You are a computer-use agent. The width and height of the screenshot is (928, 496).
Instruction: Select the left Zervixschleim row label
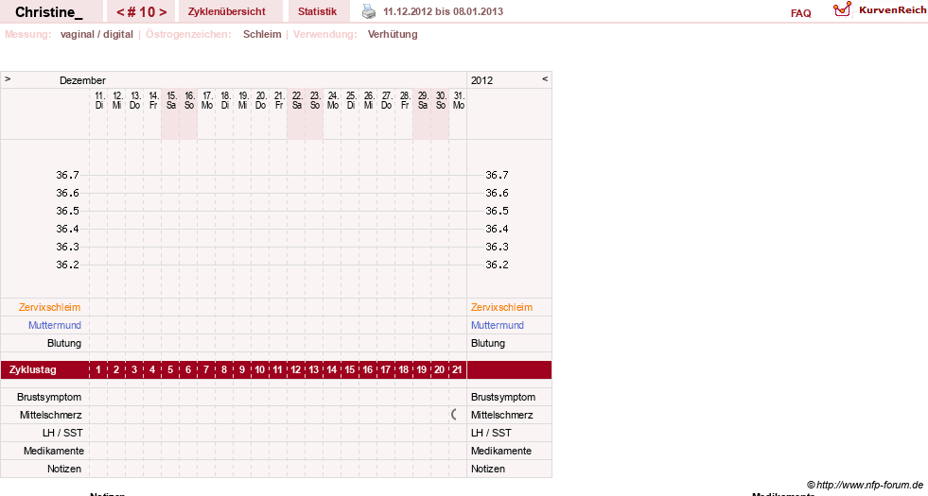point(49,307)
